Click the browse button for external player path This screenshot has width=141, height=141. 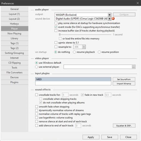pyautogui.click(x=134, y=67)
